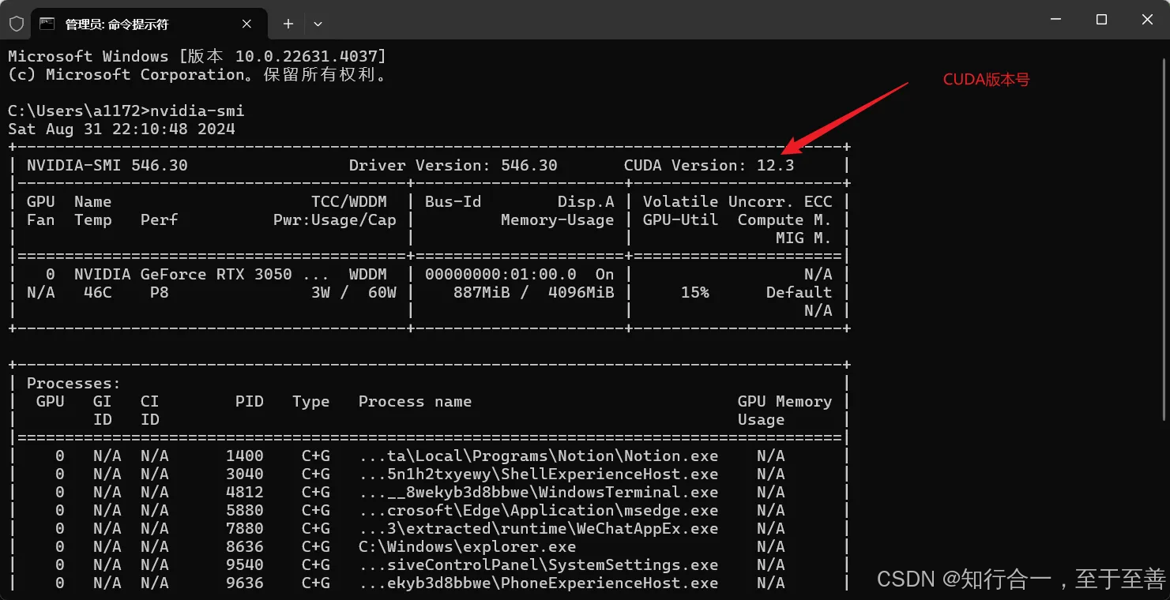Click the 'Process name' column header
This screenshot has height=600, width=1170.
(416, 401)
